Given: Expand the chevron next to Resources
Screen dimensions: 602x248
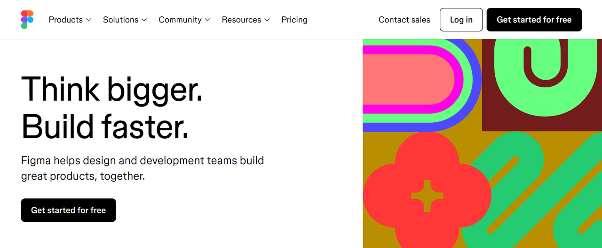Looking at the screenshot, I should point(267,20).
